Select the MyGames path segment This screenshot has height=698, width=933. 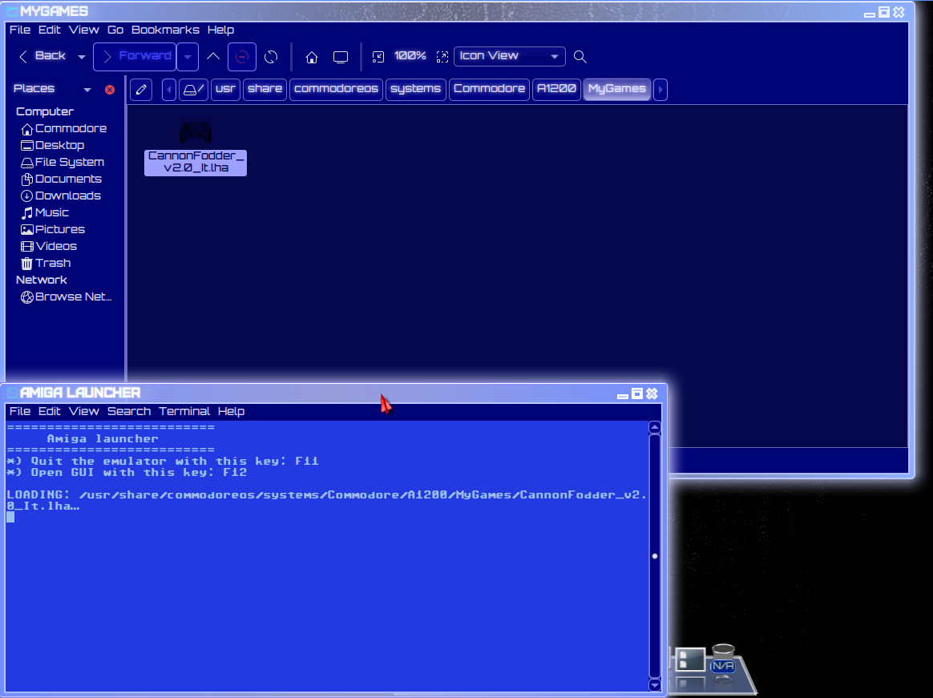[616, 90]
